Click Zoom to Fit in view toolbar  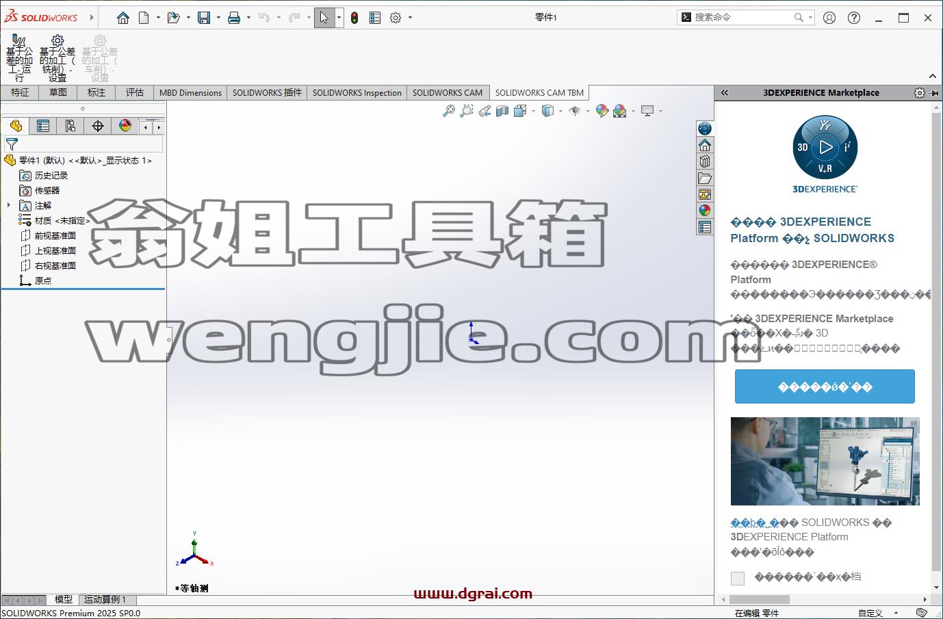449,111
